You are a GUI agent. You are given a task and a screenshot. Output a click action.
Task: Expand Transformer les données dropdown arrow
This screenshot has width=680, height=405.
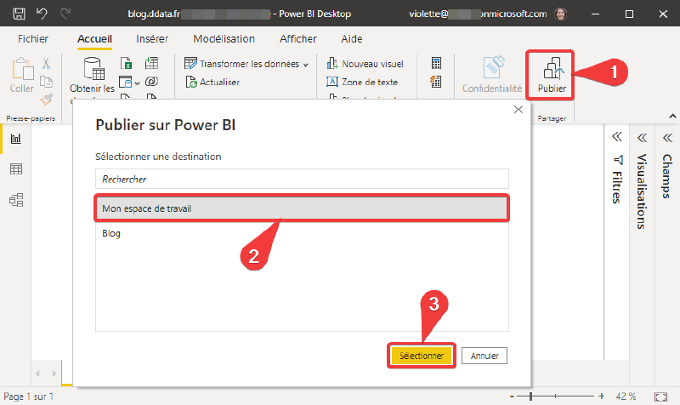point(306,65)
